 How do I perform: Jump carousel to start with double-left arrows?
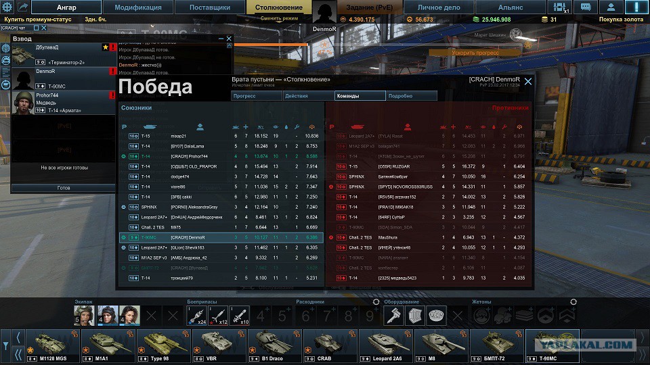[18, 355]
